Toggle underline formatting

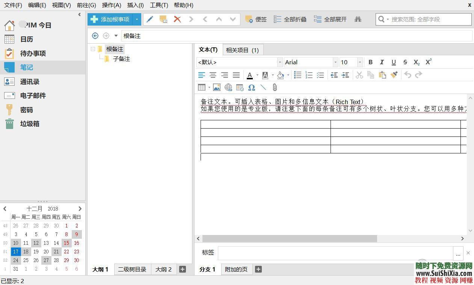coord(394,62)
